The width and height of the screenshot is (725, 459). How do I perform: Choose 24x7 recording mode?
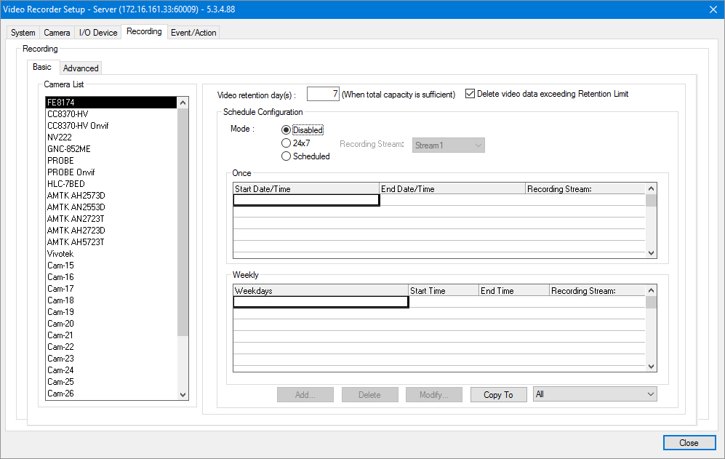point(287,143)
